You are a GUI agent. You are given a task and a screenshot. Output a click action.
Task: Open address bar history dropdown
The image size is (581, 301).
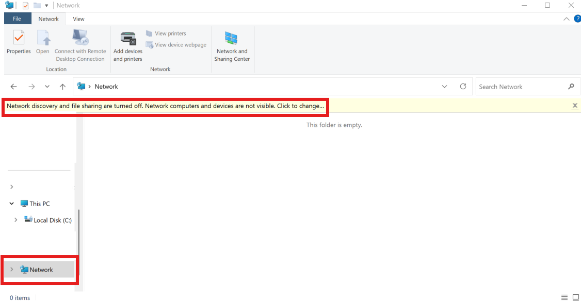tap(444, 87)
